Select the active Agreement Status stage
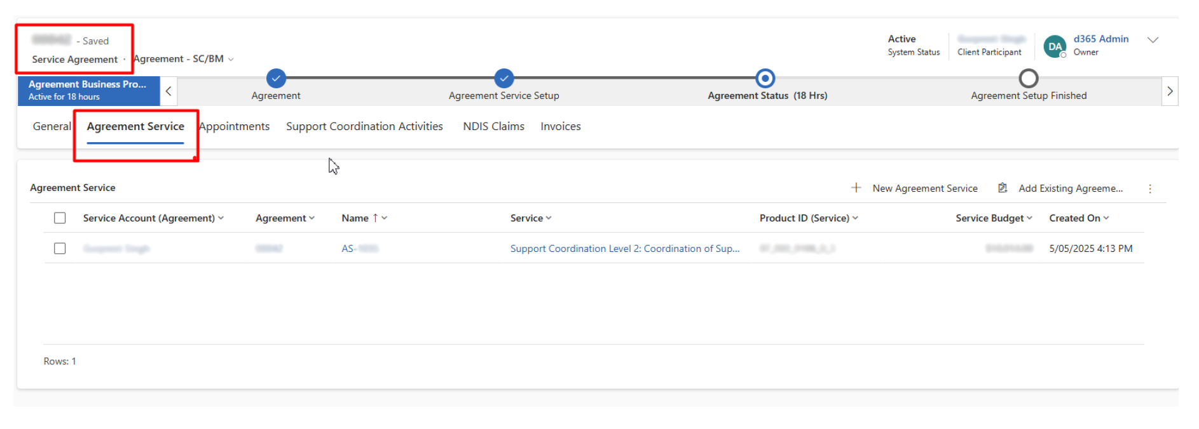The width and height of the screenshot is (1199, 429). pyautogui.click(x=765, y=78)
